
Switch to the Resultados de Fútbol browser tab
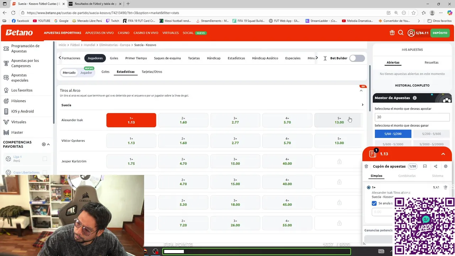click(x=95, y=4)
